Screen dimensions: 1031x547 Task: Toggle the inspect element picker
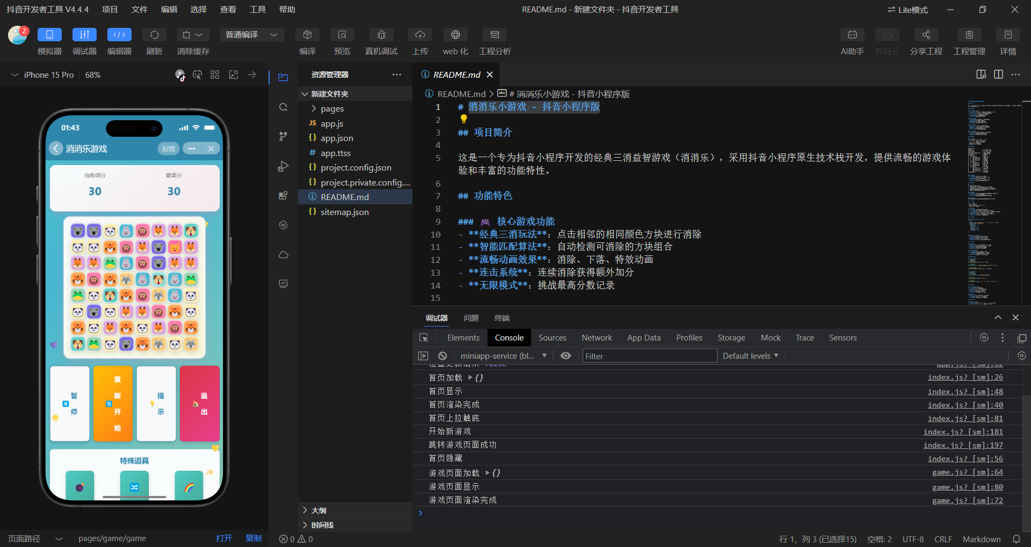pos(424,338)
